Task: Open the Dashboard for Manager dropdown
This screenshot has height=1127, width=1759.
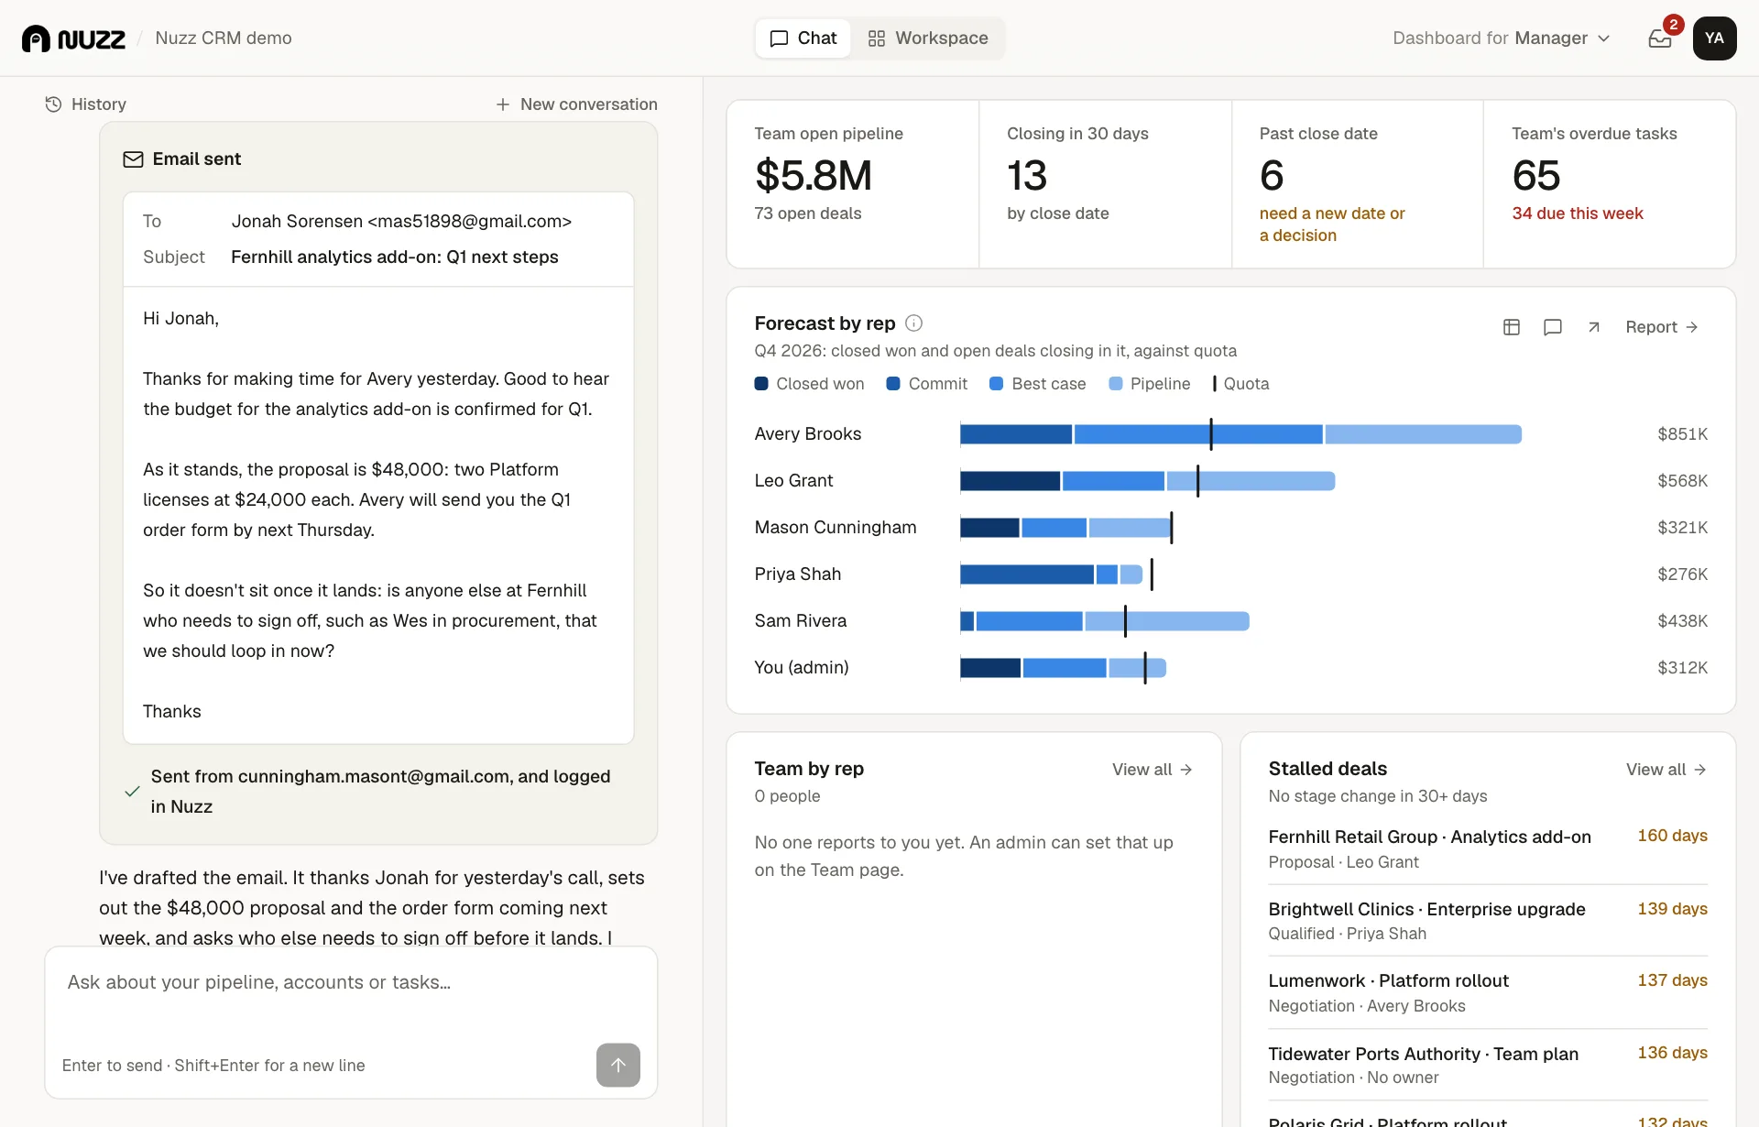Action: [1502, 38]
